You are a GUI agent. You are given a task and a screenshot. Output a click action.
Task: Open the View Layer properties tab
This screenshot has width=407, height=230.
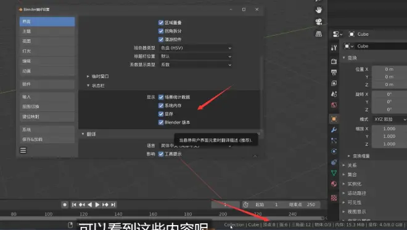point(334,83)
